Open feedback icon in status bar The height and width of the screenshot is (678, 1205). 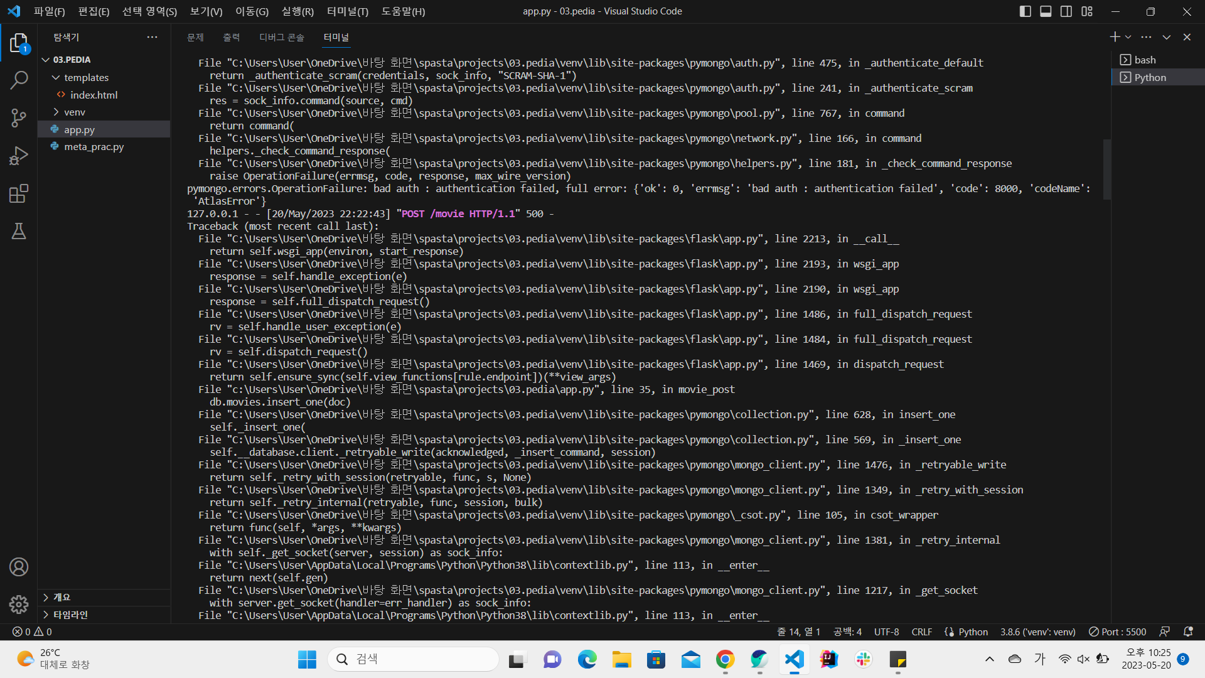tap(1164, 632)
